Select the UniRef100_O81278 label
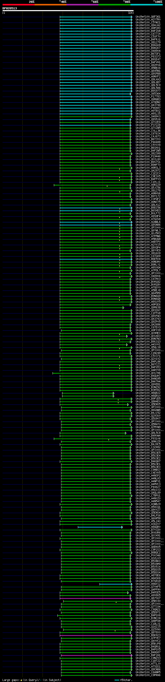This screenshot has width=165, height=682. [x=148, y=191]
